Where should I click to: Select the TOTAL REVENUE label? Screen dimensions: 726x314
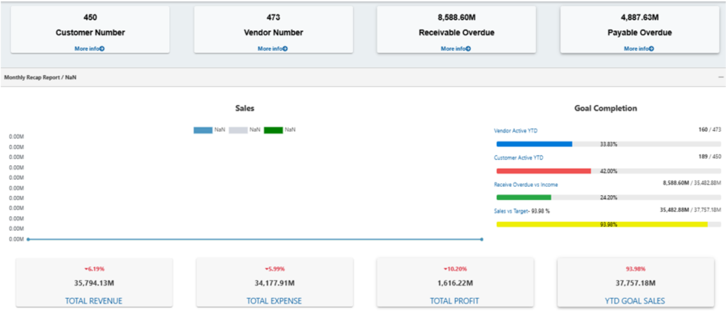coord(94,301)
